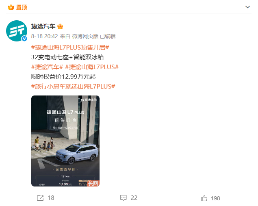The height and width of the screenshot is (206, 258).
Task: Click the 置顶 pinned label
Action: [22, 7]
